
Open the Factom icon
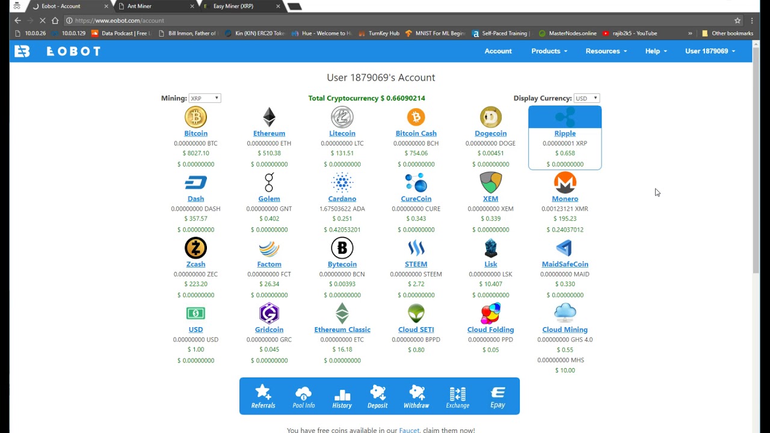click(269, 248)
